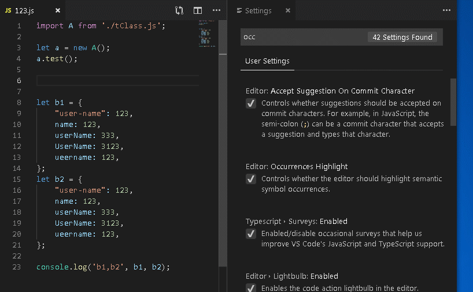Image resolution: width=473 pixels, height=292 pixels.
Task: Click 'let b1 = {' declaration
Action: tap(59, 103)
